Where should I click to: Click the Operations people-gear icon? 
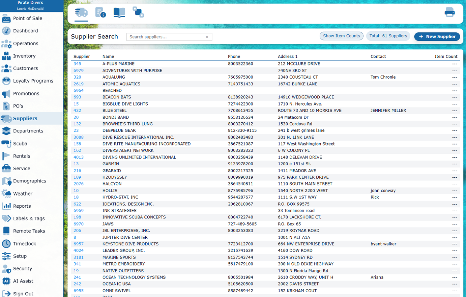coord(6,43)
